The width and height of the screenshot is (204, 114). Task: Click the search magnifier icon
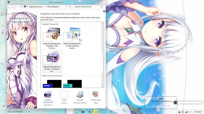pos(102,7)
